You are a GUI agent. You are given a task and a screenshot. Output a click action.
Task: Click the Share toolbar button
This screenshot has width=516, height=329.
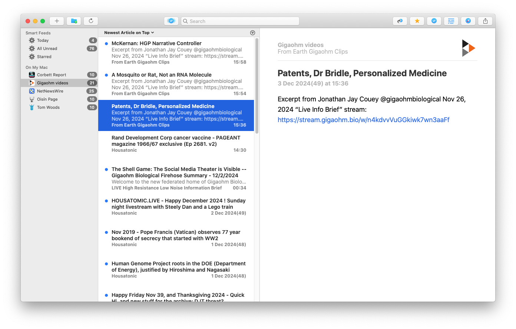tap(485, 21)
